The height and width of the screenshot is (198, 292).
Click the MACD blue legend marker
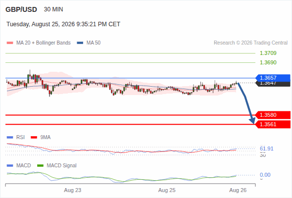pos(10,166)
